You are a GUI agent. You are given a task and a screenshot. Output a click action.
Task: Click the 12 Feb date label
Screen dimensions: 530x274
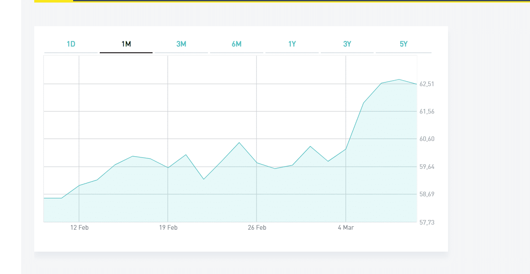[79, 228]
